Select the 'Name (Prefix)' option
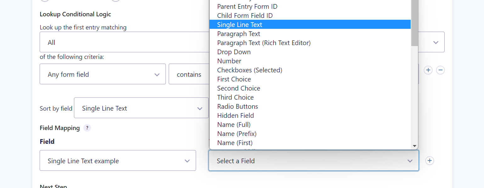 click(x=237, y=134)
